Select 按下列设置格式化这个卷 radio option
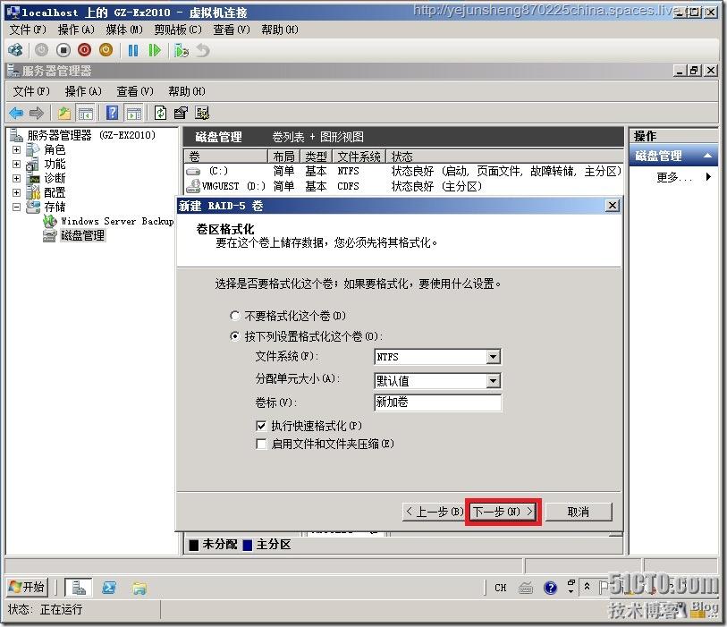This screenshot has width=727, height=627. point(235,336)
